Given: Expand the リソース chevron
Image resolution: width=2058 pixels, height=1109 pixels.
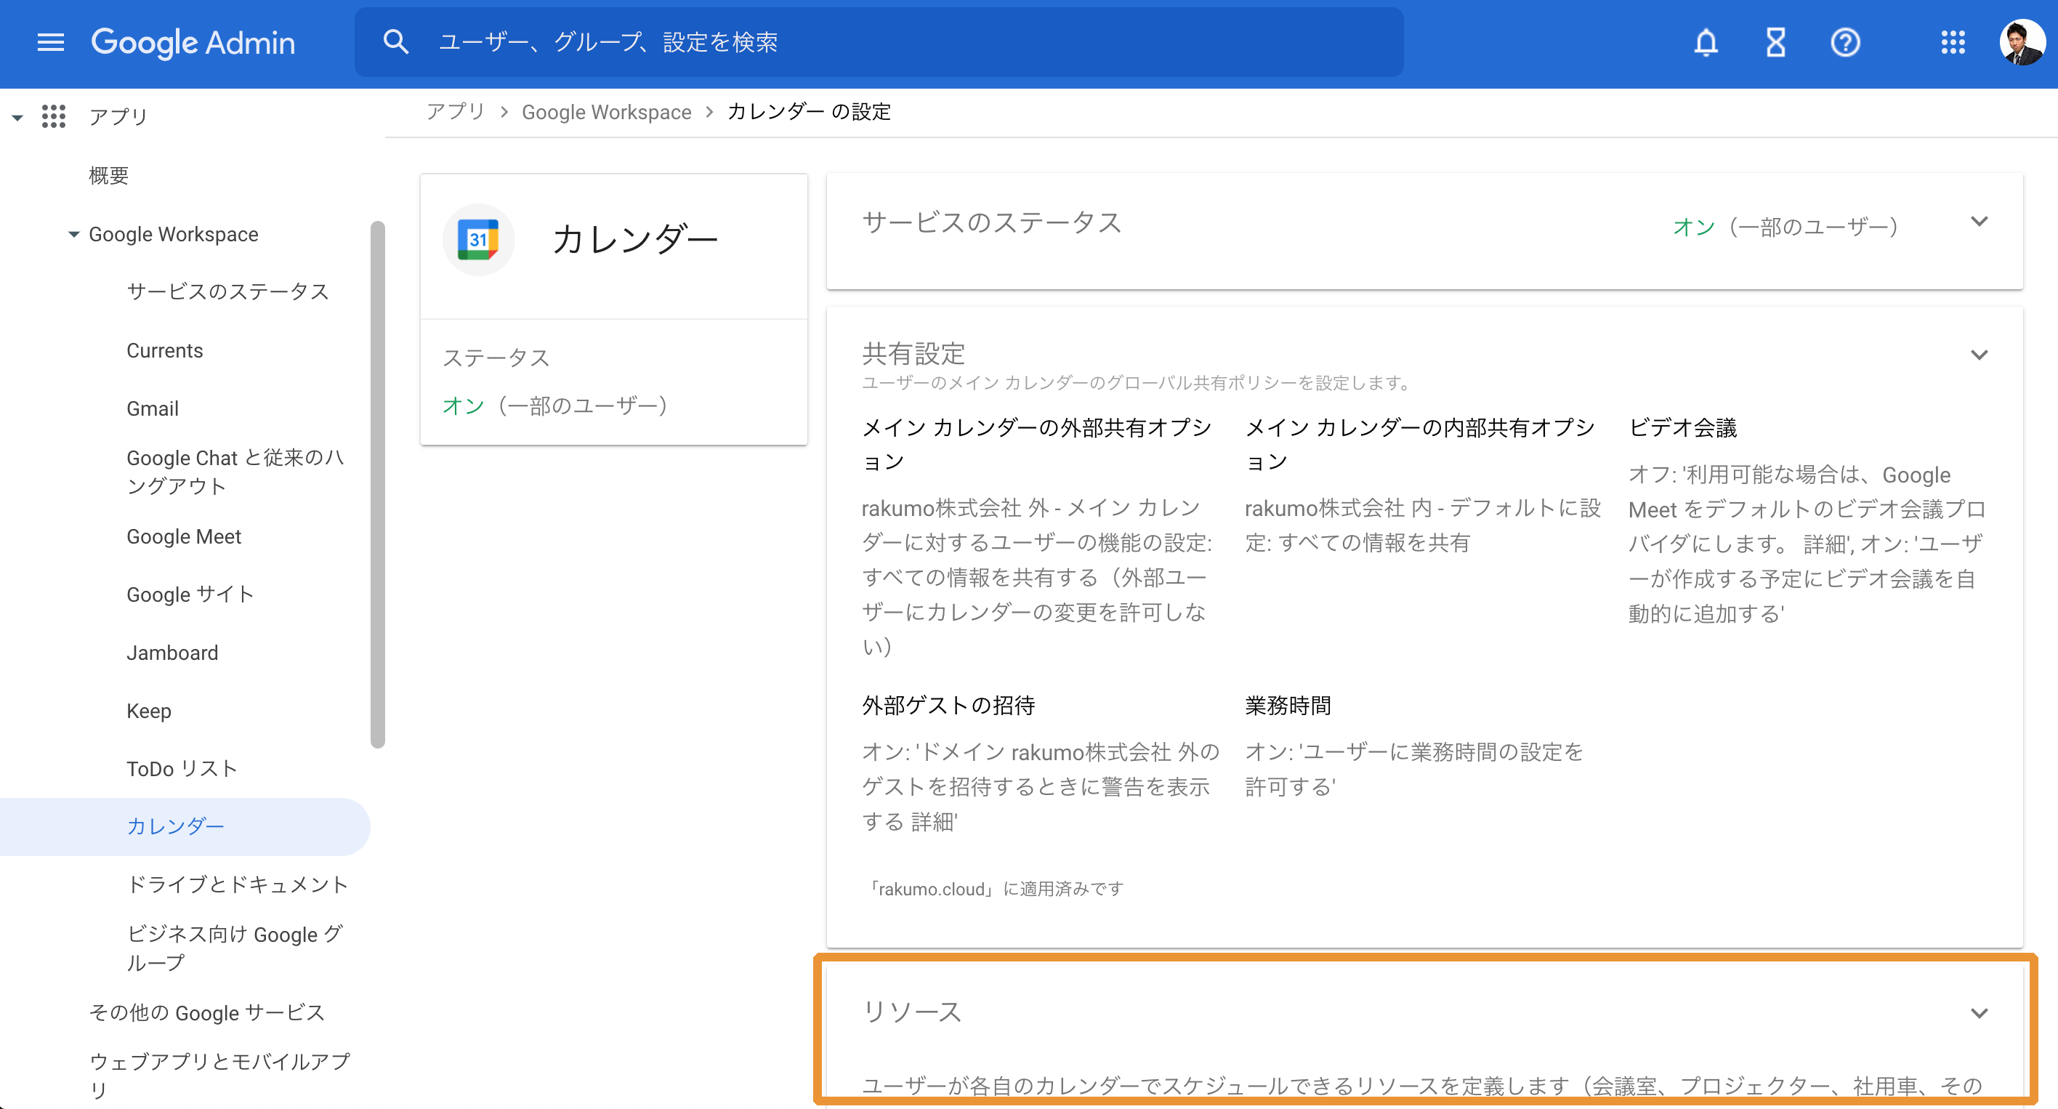Looking at the screenshot, I should (x=1979, y=1013).
